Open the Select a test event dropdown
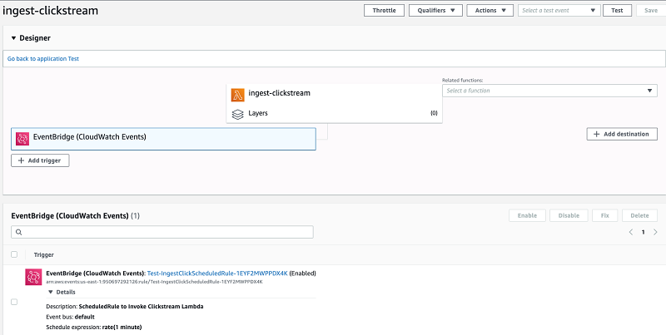This screenshot has width=666, height=335. coord(559,11)
